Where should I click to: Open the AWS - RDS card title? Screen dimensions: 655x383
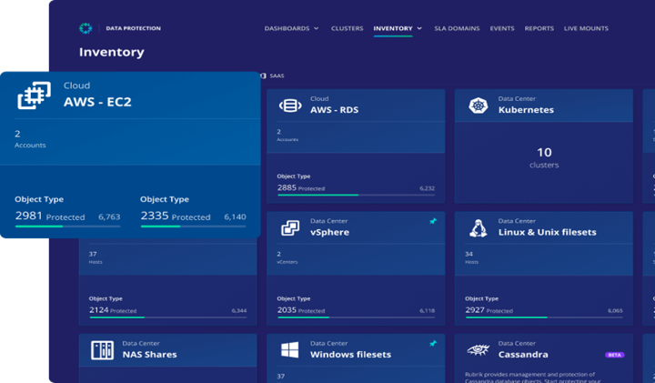coord(334,110)
